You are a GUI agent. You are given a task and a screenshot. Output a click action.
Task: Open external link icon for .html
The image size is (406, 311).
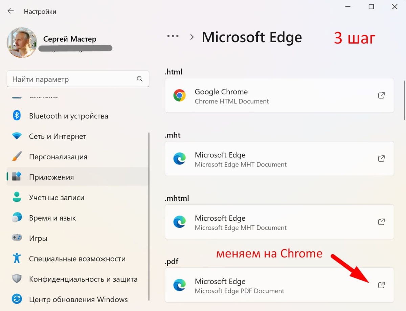click(381, 95)
